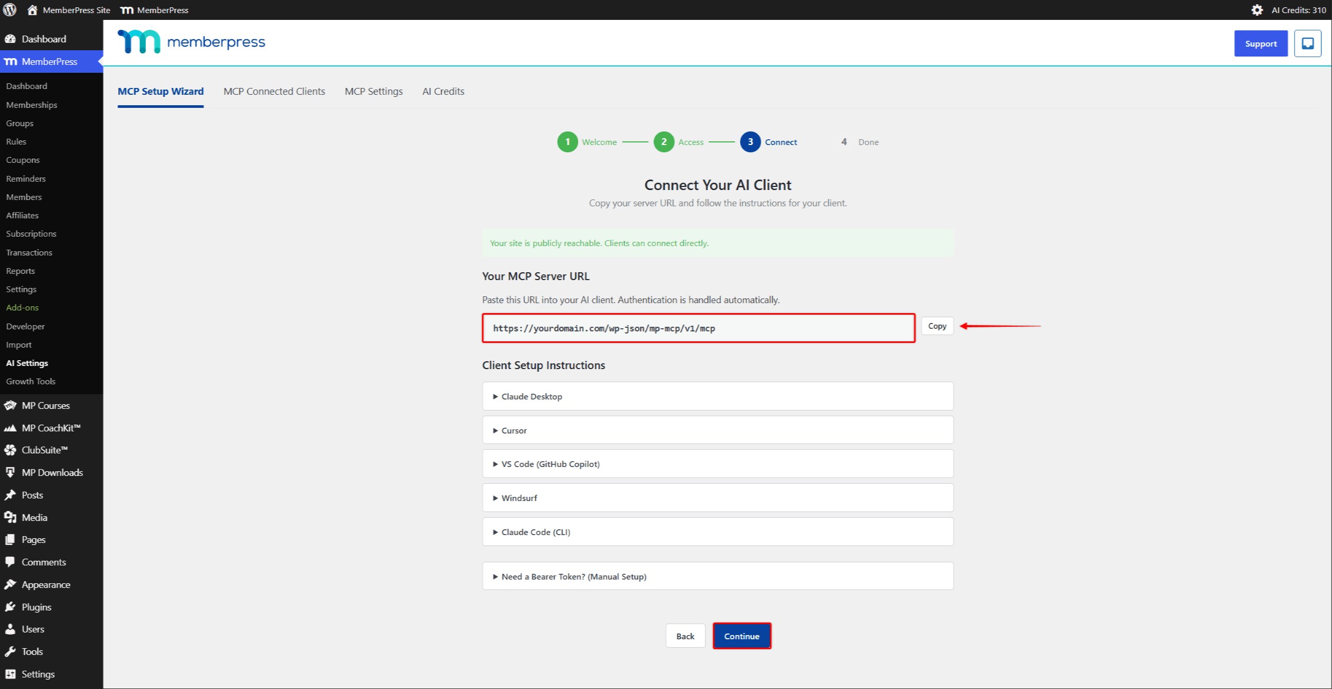Click the Pages icon in sidebar

pyautogui.click(x=10, y=539)
